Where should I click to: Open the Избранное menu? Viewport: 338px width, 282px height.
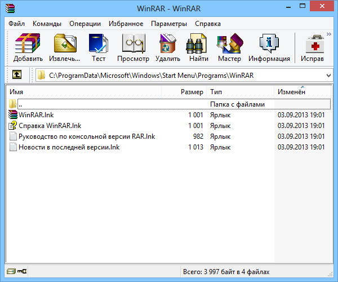point(122,24)
